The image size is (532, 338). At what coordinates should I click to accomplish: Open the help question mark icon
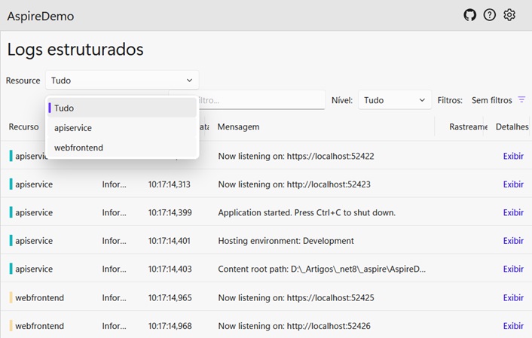[490, 15]
